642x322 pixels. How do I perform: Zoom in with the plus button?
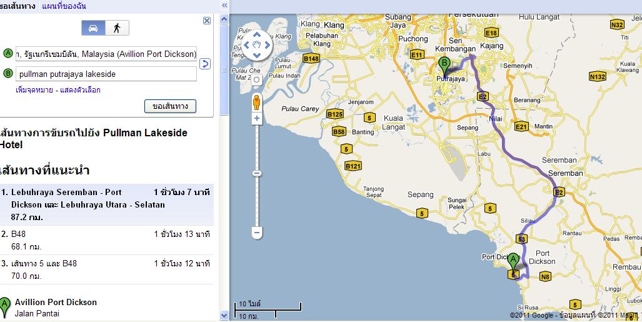pos(256,118)
